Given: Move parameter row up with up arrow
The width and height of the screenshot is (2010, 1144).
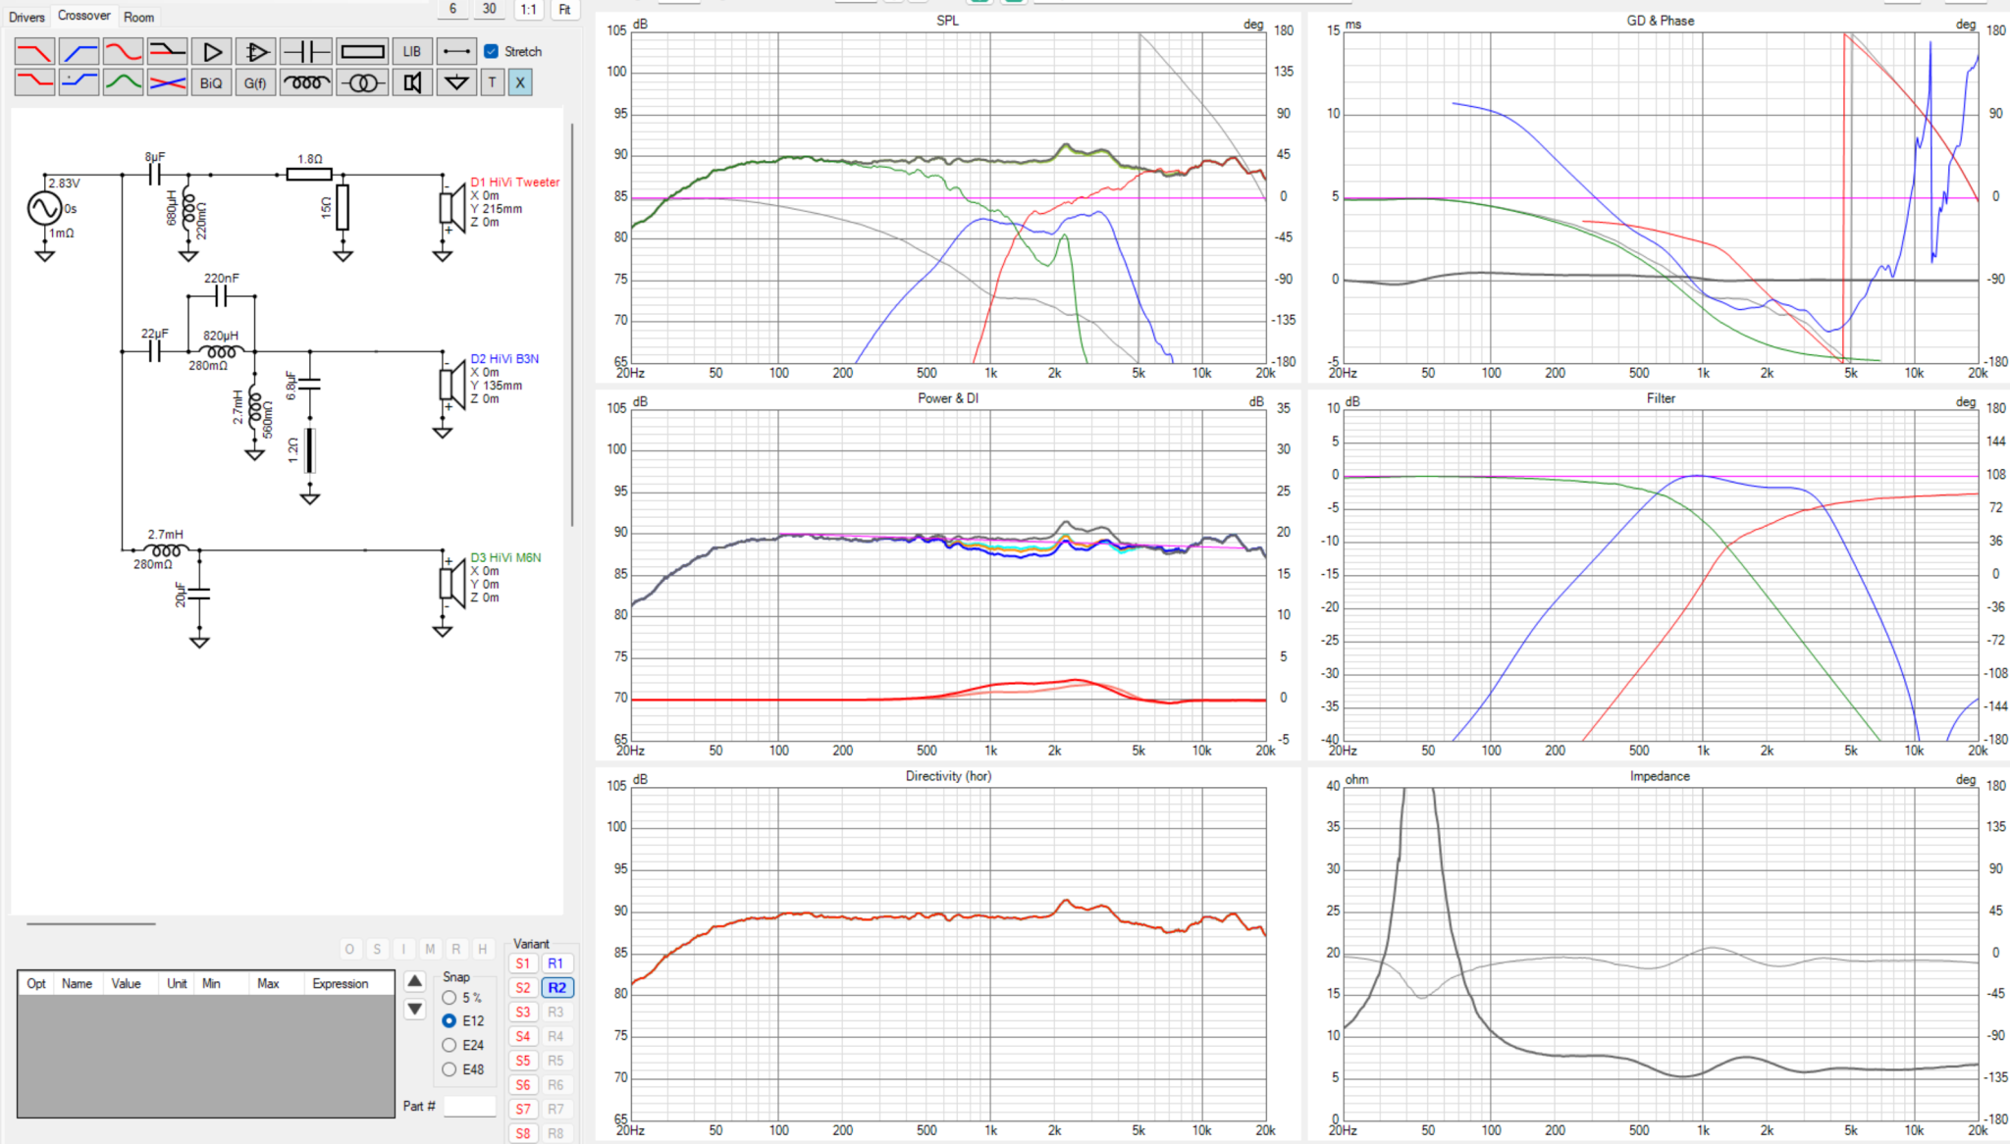Looking at the screenshot, I should (415, 981).
